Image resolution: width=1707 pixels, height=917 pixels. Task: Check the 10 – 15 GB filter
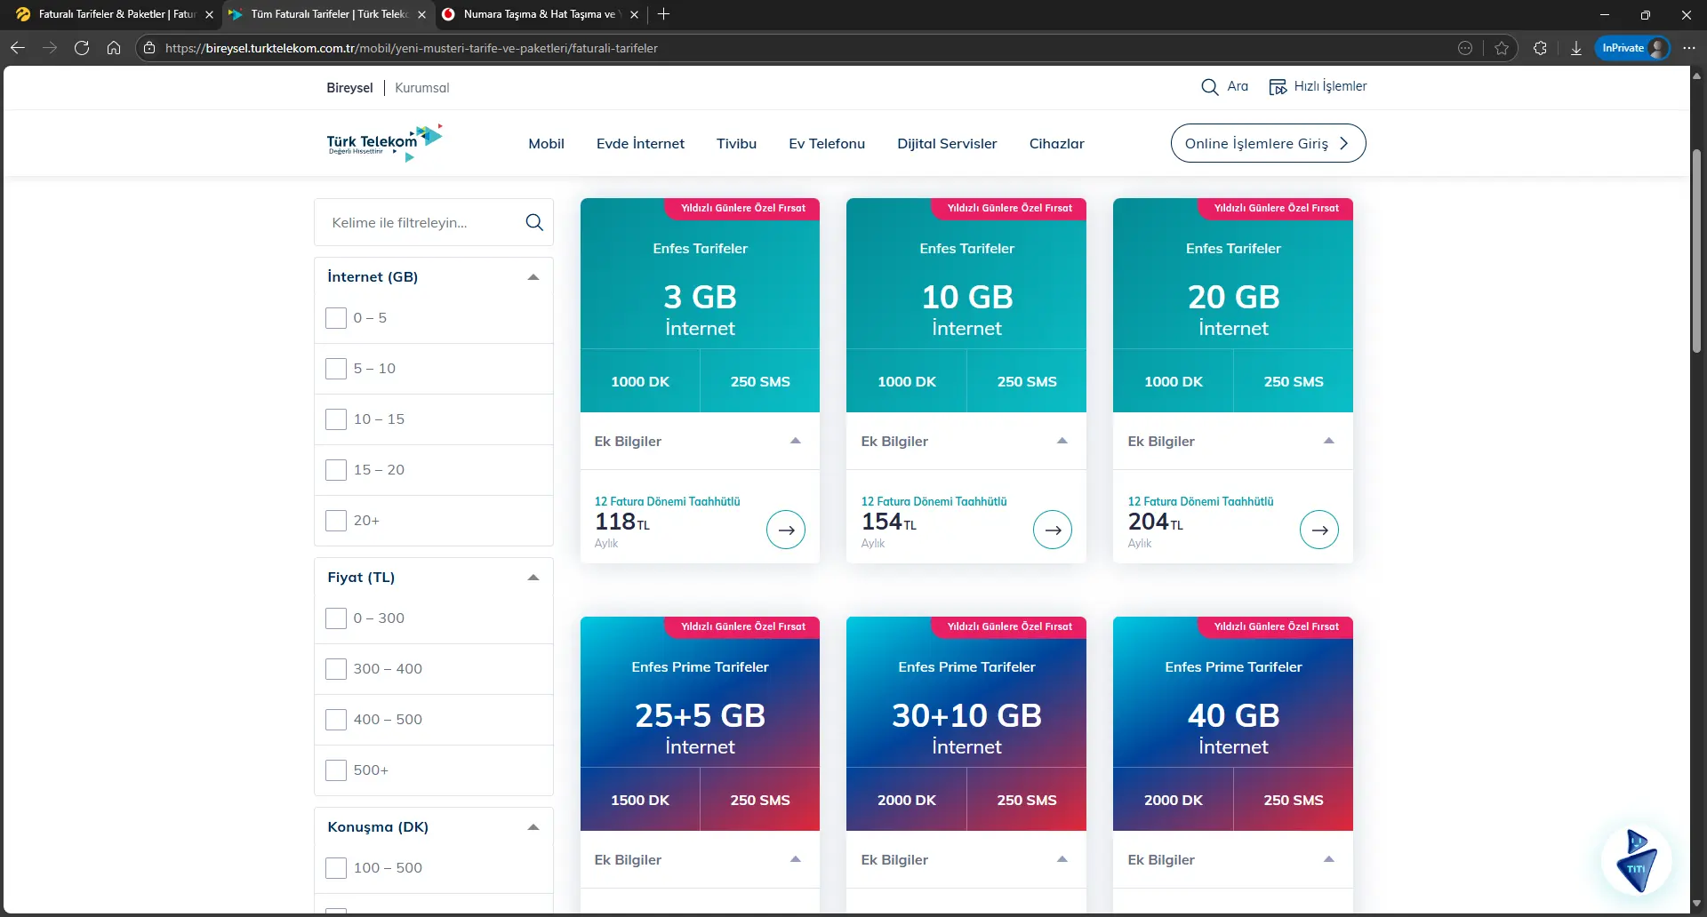[336, 419]
